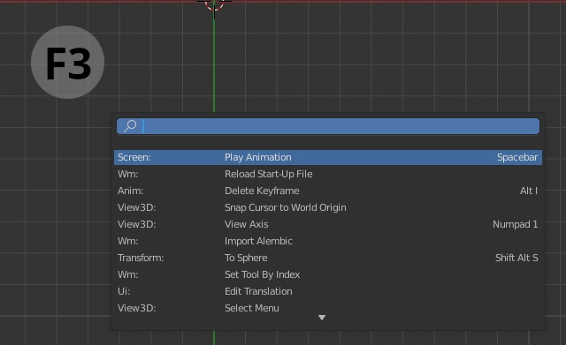Viewport: 566px width, 345px height.
Task: Click the Anim: category label
Action: (x=130, y=191)
